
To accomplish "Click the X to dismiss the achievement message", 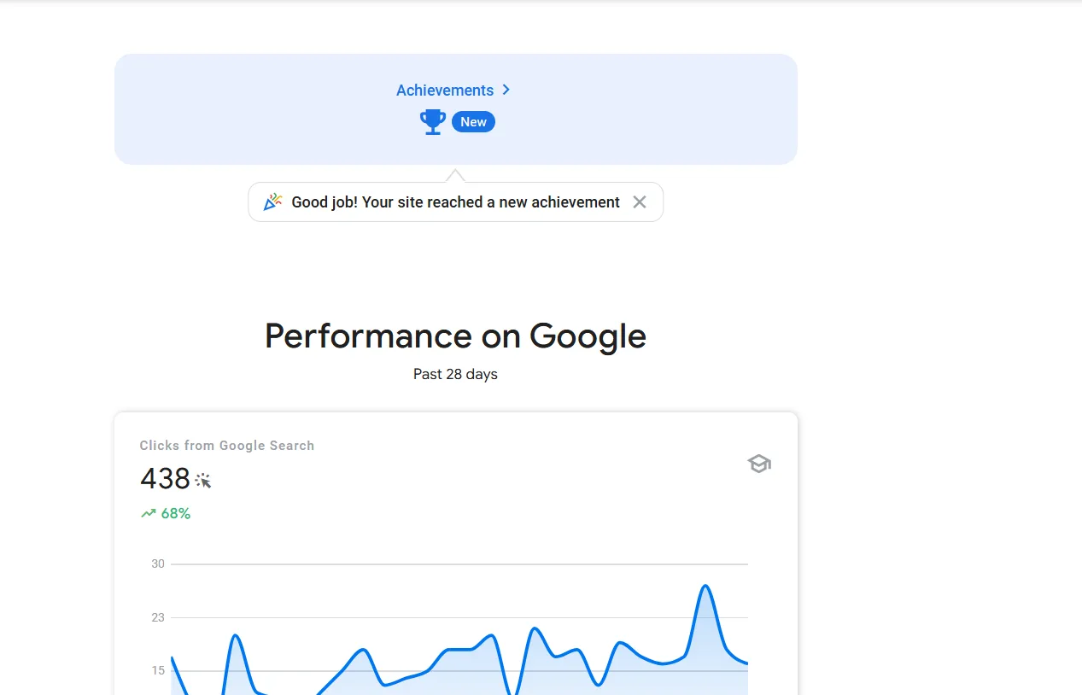I will (x=639, y=201).
